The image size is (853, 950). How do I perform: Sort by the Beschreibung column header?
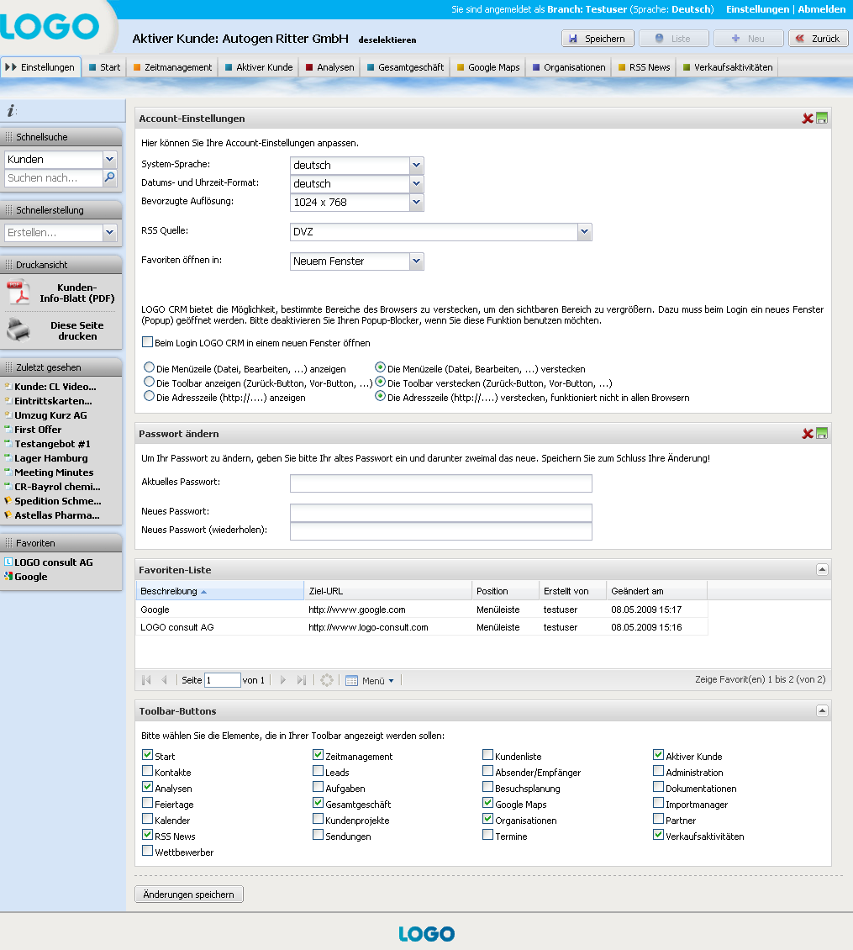click(220, 591)
